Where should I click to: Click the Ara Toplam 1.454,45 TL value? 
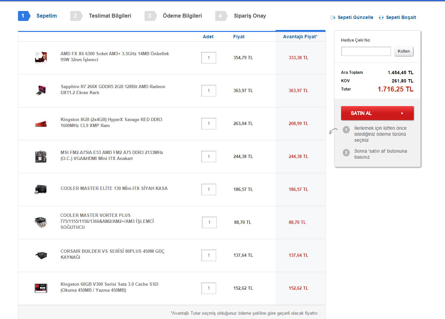(x=400, y=73)
